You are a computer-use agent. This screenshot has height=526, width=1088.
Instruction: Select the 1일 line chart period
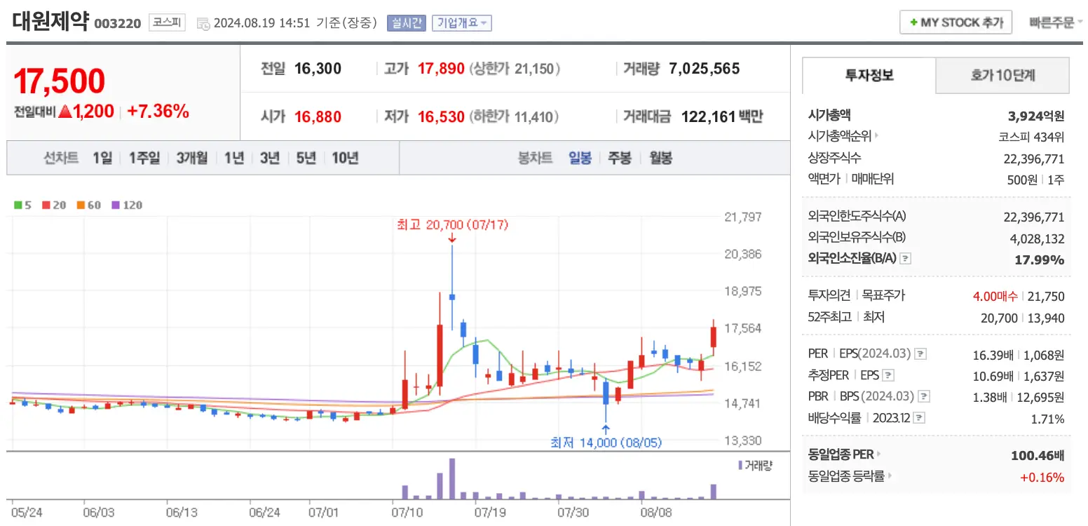[x=102, y=158]
